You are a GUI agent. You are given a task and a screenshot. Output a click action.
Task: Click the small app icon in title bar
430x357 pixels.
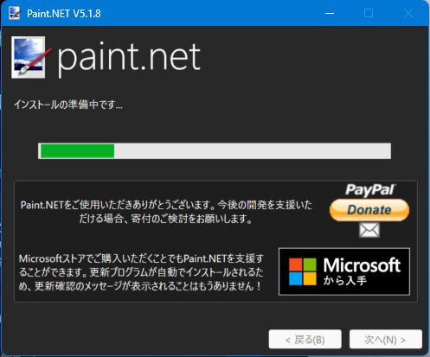click(15, 13)
